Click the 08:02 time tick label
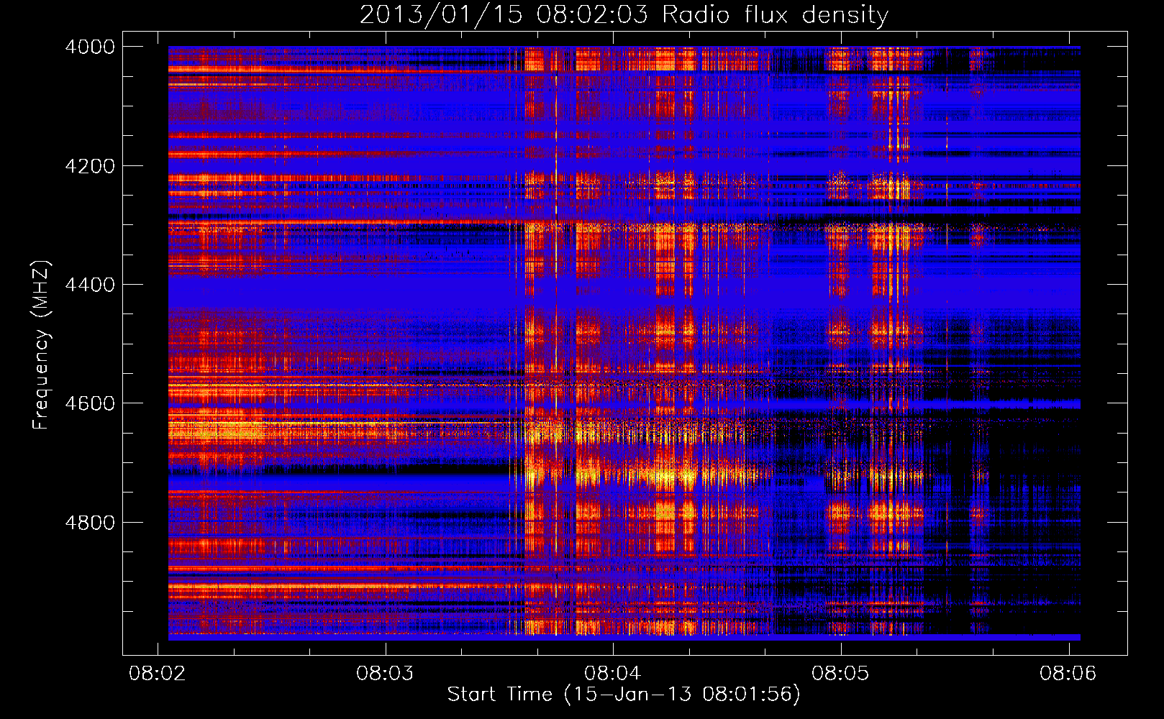The image size is (1164, 719). pyautogui.click(x=157, y=673)
